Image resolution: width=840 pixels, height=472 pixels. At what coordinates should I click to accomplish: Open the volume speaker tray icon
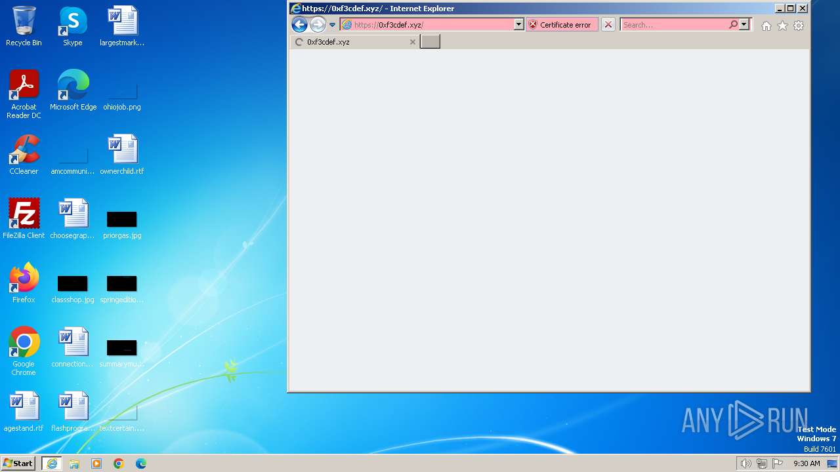coord(745,463)
